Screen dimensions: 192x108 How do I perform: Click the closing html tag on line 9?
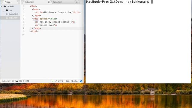34,31
